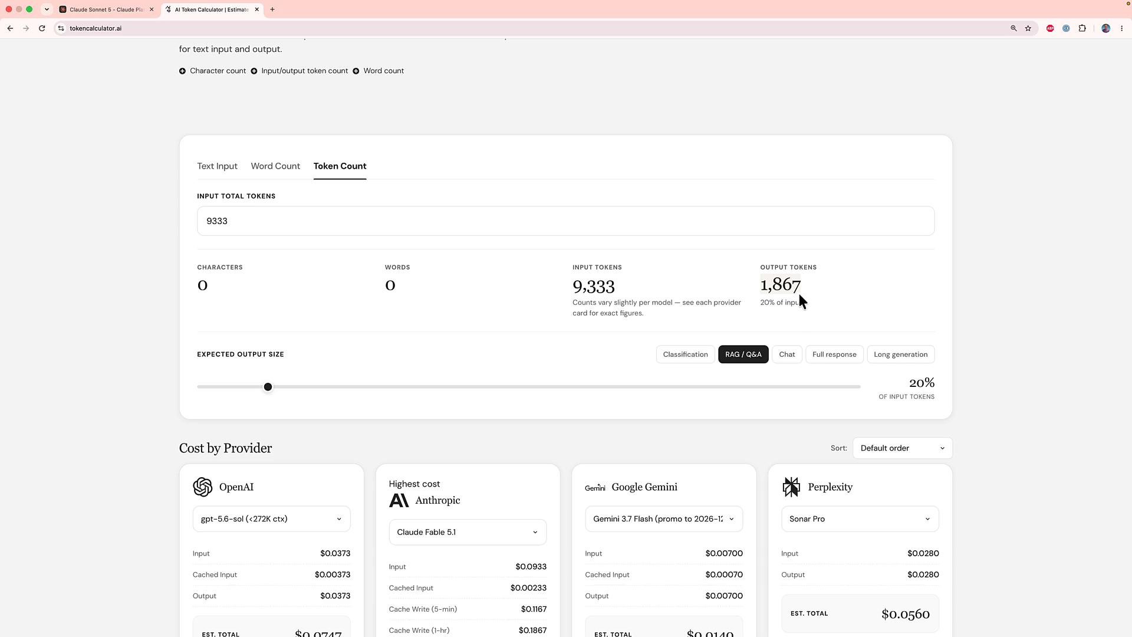Select the RAG / Q&A output preset
Image resolution: width=1132 pixels, height=637 pixels.
pyautogui.click(x=743, y=354)
